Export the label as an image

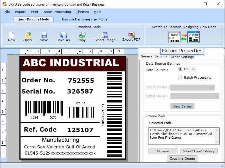click(104, 36)
